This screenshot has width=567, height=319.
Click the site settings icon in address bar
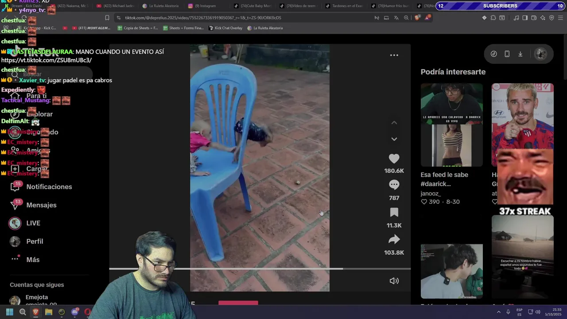click(x=118, y=18)
